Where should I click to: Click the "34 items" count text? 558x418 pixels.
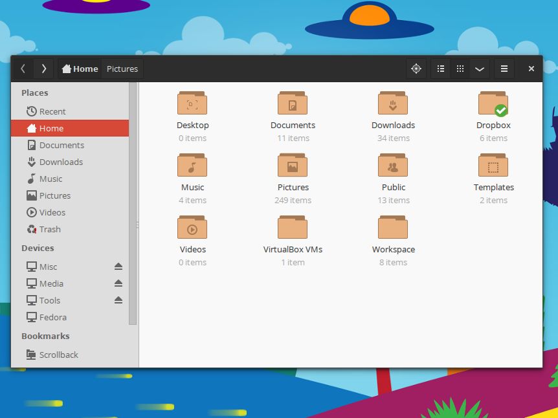pyautogui.click(x=394, y=138)
